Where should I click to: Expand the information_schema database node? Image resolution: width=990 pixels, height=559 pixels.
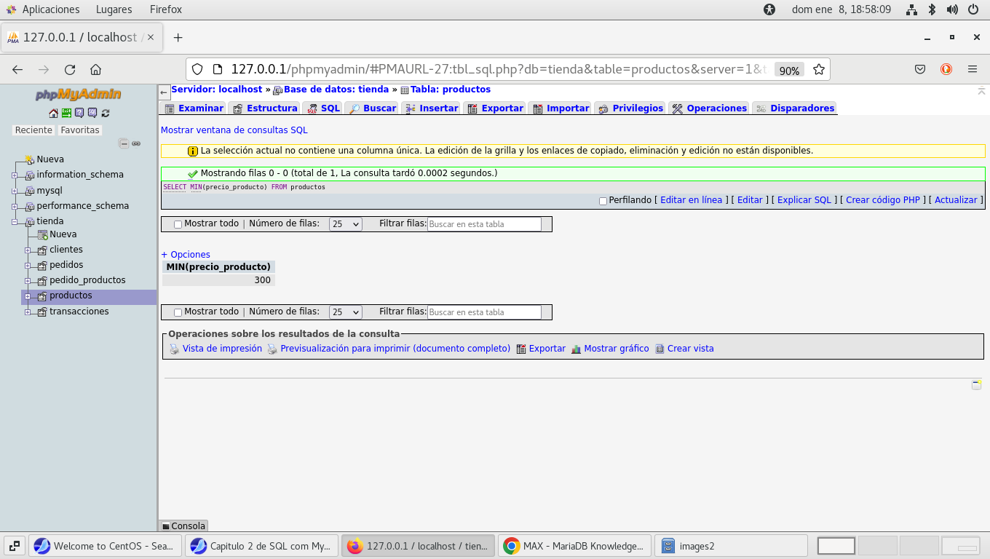coord(15,175)
